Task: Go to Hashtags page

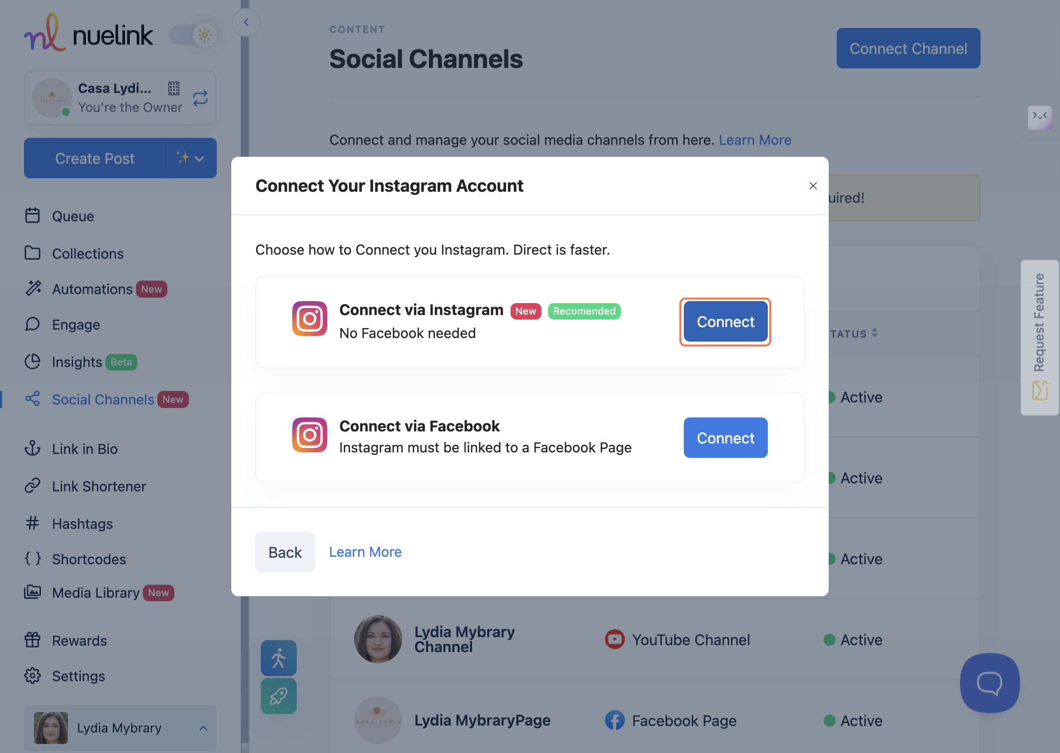Action: coord(82,524)
